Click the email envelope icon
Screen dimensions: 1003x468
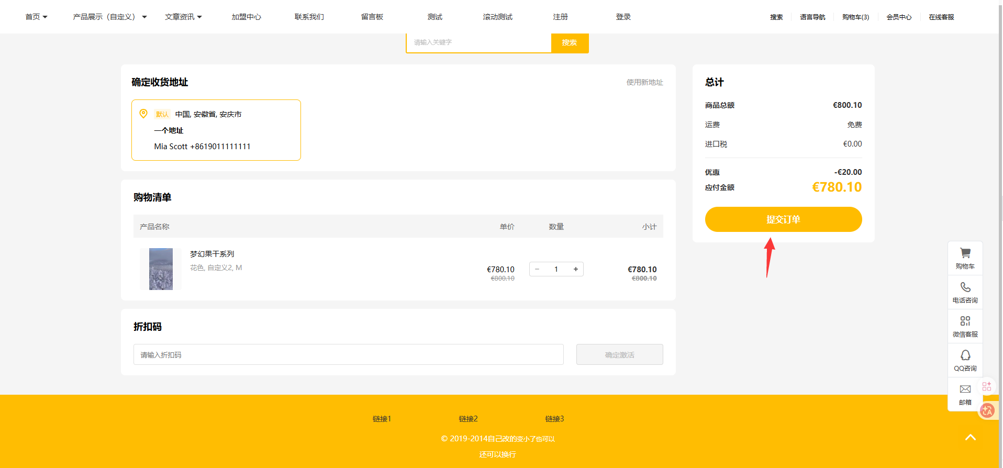[965, 389]
